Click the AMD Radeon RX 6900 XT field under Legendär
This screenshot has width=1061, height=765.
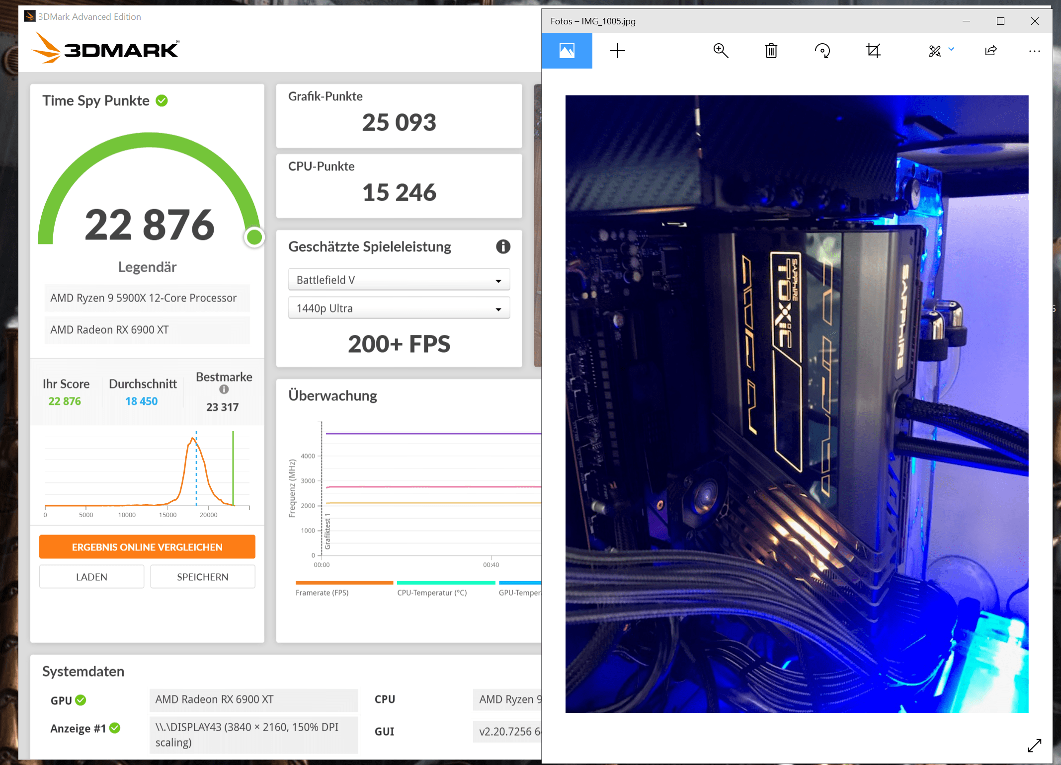coord(147,330)
